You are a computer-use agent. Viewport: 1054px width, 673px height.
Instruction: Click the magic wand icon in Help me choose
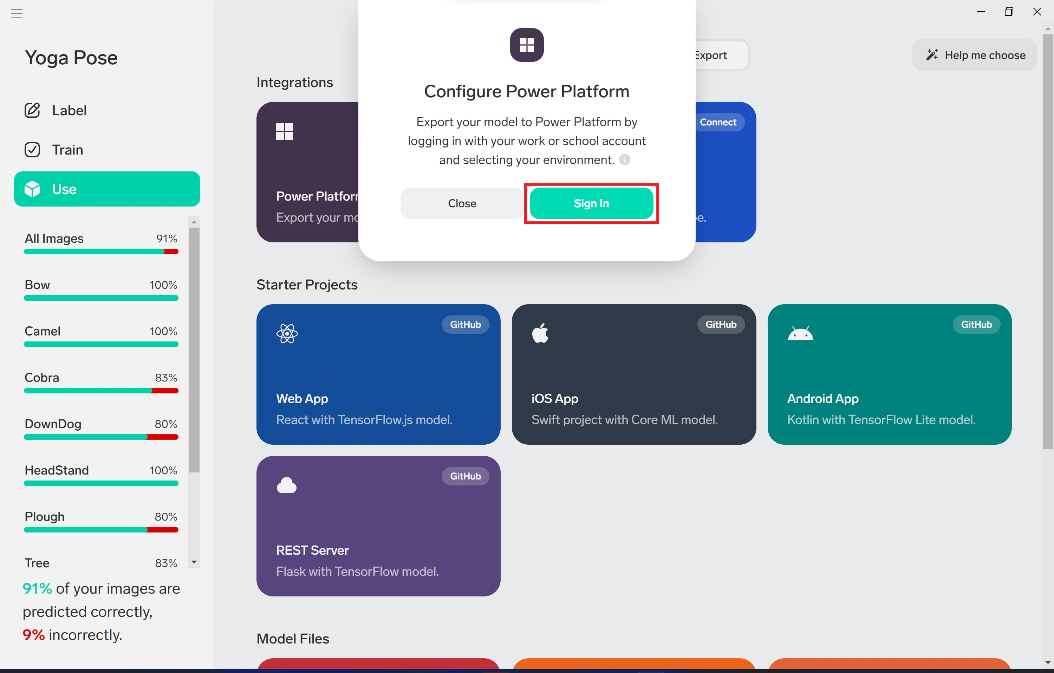click(x=932, y=55)
